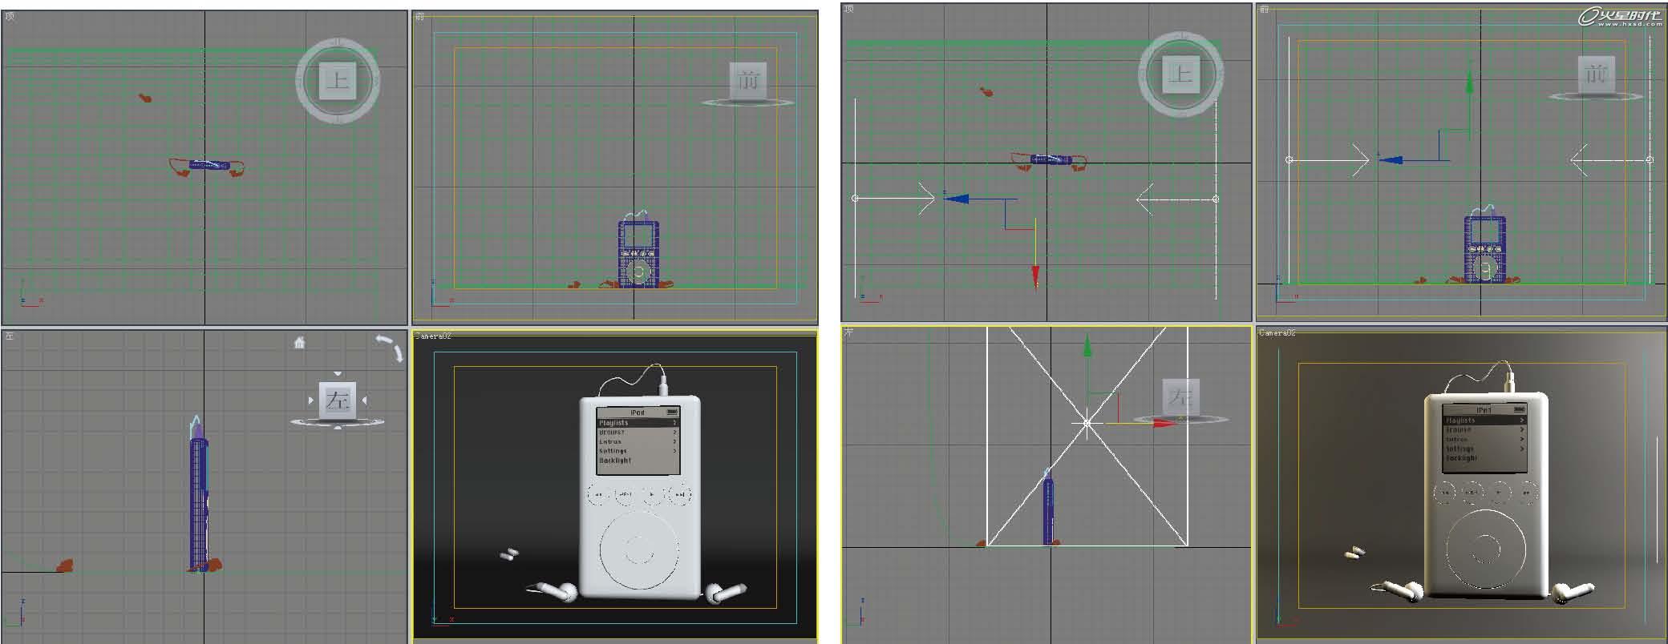Click the light's right circle handle in right Top viewport
The width and height of the screenshot is (1668, 644).
[x=1216, y=199]
